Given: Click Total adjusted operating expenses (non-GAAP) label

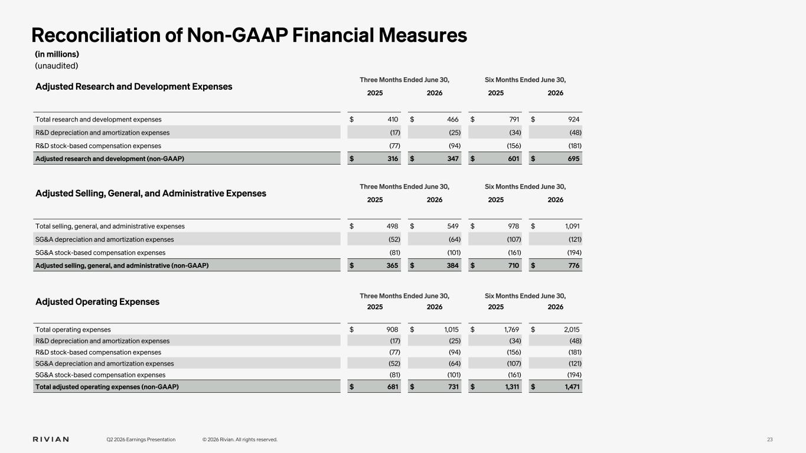Looking at the screenshot, I should pos(107,387).
